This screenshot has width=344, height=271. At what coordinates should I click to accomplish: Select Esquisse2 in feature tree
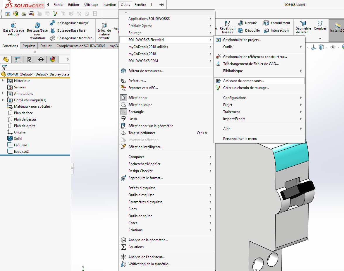tap(21, 151)
